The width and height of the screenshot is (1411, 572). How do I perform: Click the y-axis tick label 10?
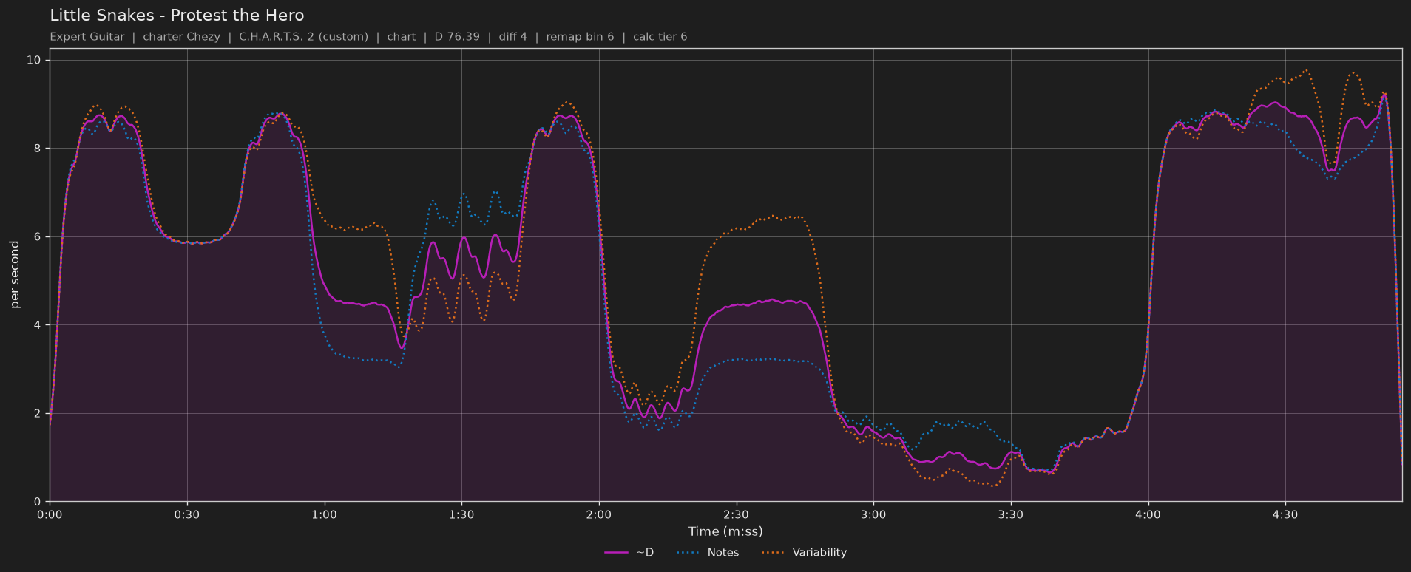(x=34, y=60)
